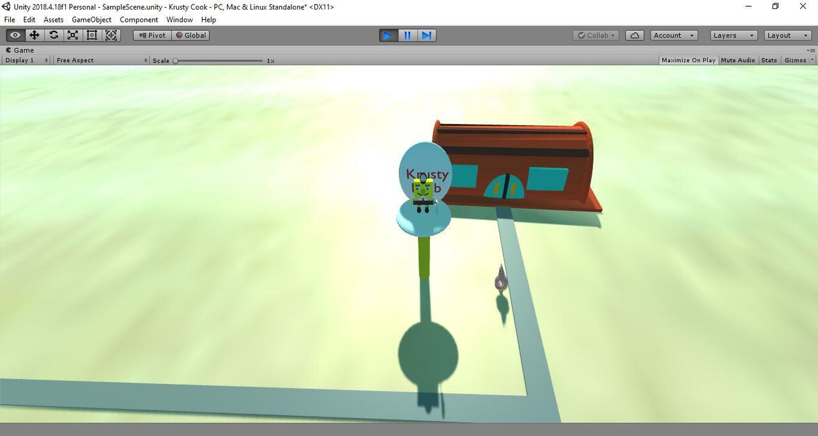Select the Rotate tool

tap(54, 35)
